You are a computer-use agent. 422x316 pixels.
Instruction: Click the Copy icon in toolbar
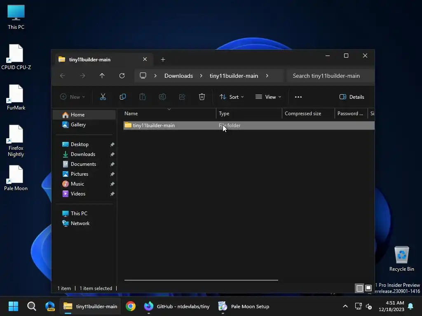(x=123, y=97)
